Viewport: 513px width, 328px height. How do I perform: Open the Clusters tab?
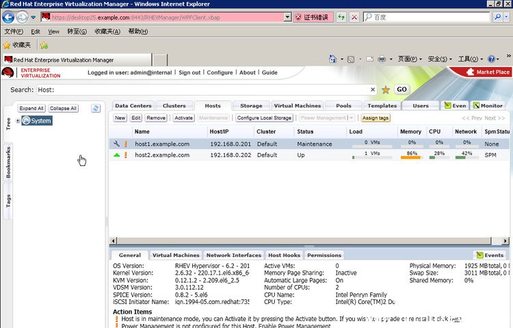[x=174, y=105]
